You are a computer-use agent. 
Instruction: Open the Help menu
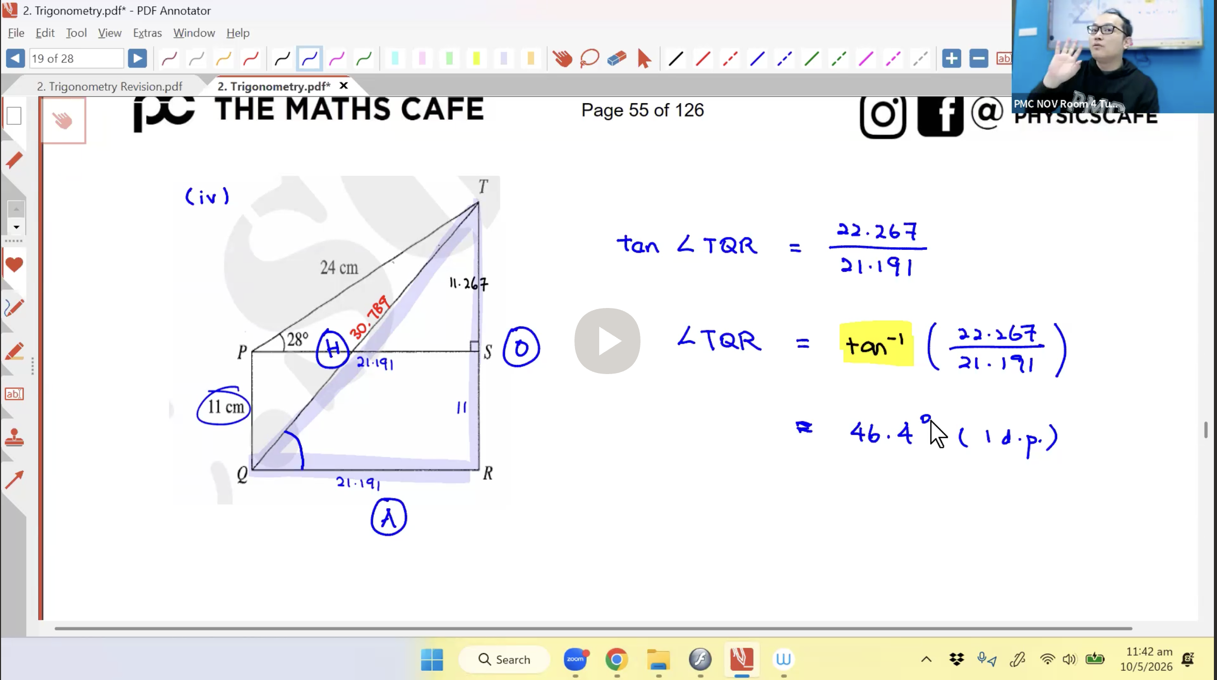pos(238,33)
